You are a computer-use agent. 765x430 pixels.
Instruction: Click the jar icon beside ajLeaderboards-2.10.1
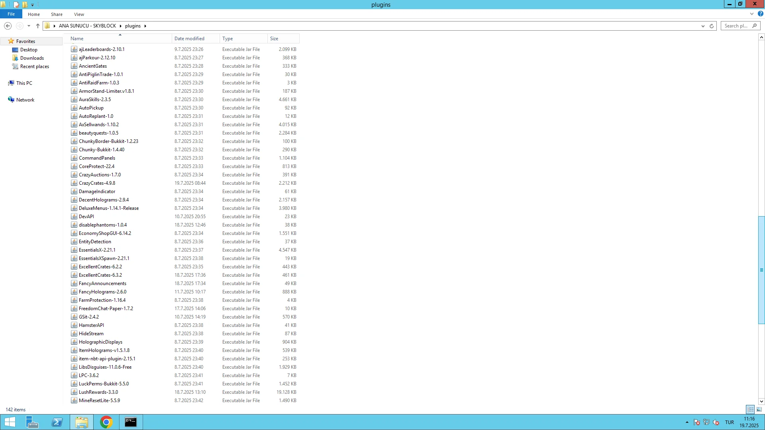tap(74, 49)
